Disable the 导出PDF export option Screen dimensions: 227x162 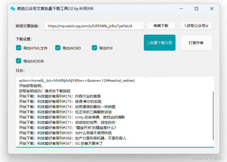[94, 48]
